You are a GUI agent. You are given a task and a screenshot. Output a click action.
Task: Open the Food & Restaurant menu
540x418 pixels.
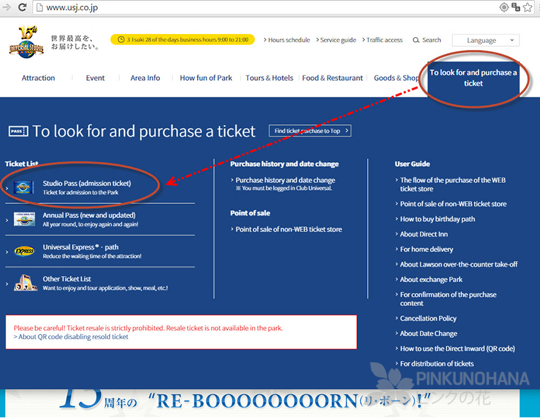pos(333,78)
